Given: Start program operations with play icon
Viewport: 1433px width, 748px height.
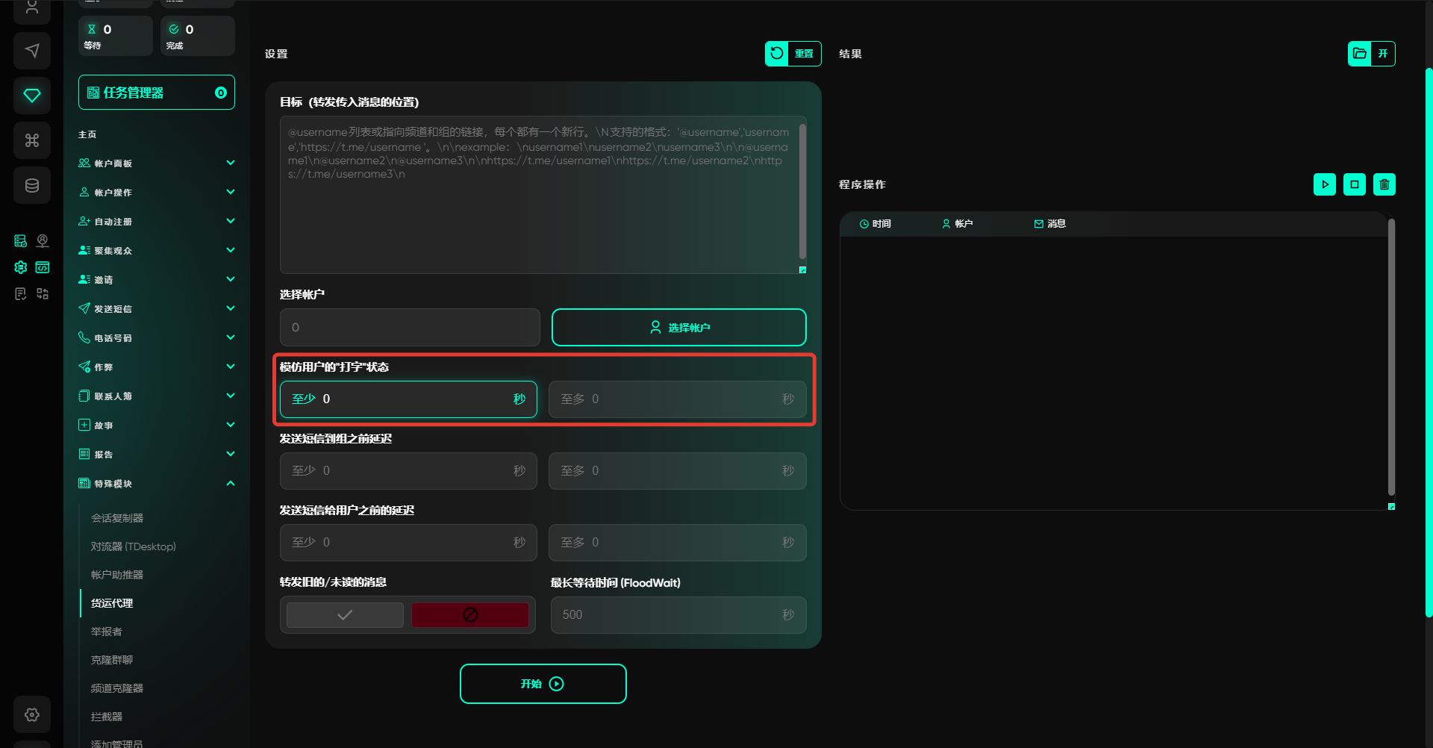Looking at the screenshot, I should point(1325,184).
